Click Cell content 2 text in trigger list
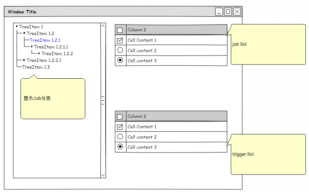This screenshot has height=192, width=309. point(142,137)
